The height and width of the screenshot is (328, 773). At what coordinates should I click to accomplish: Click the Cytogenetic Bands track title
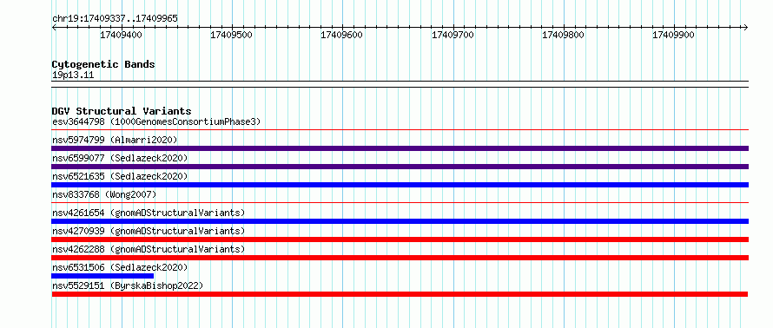click(x=103, y=64)
